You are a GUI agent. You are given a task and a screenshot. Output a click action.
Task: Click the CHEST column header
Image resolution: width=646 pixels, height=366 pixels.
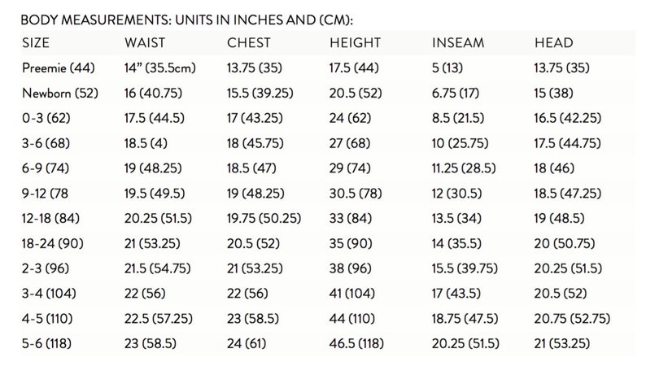249,43
